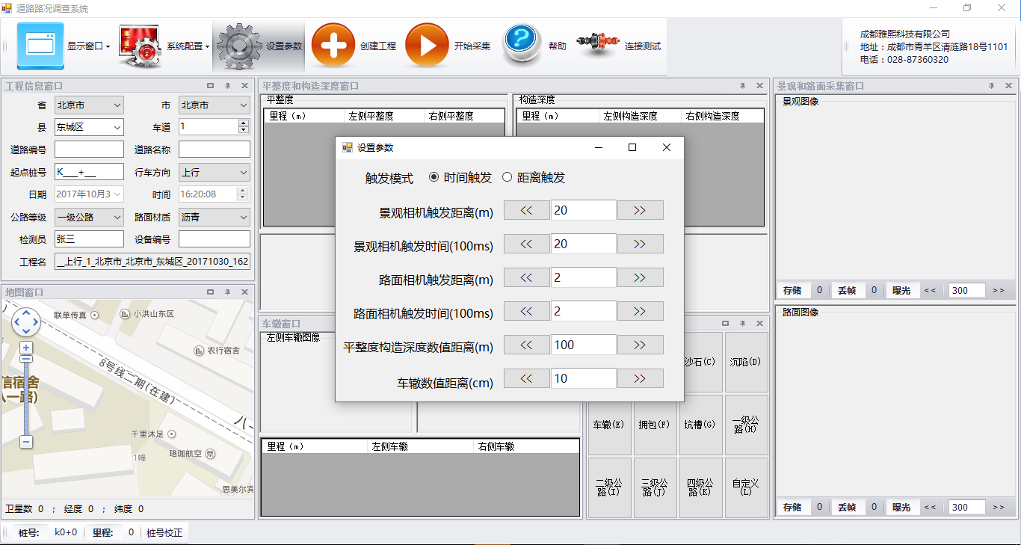Screen dimensions: 1021x545
Task: Close the 工程信息窗口 panel
Action: 244,86
